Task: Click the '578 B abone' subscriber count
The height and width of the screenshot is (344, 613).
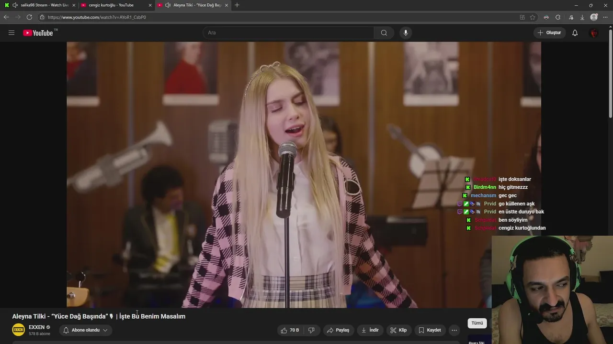Action: [39, 334]
